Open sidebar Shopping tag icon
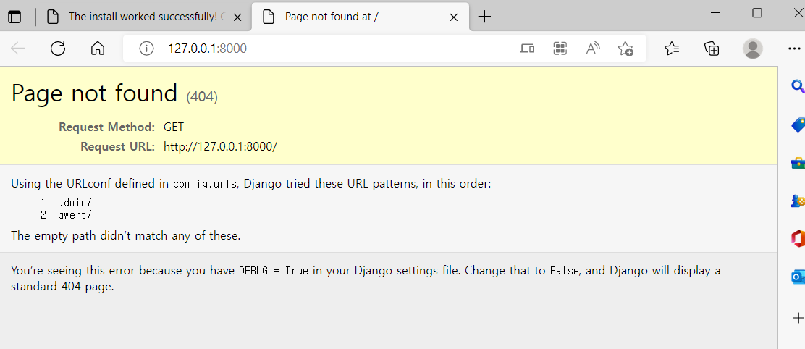 [798, 125]
